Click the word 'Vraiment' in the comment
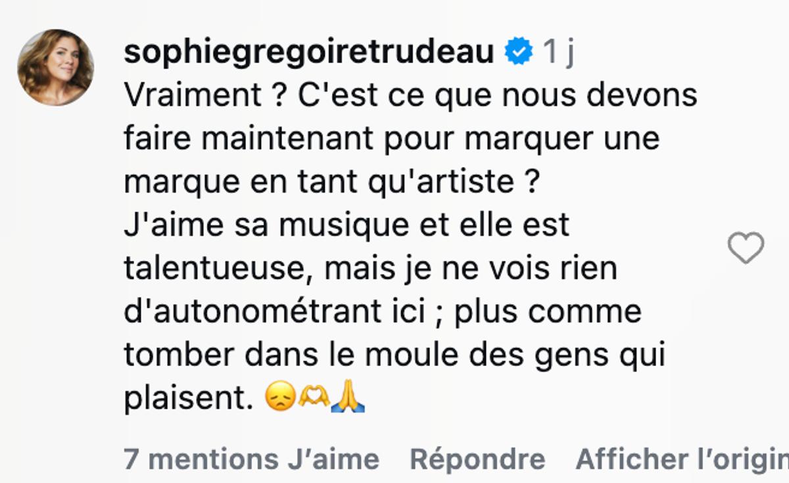 click(x=193, y=96)
